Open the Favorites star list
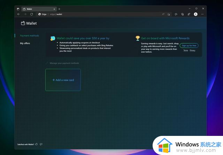The height and width of the screenshot is (155, 223). tap(176, 14)
